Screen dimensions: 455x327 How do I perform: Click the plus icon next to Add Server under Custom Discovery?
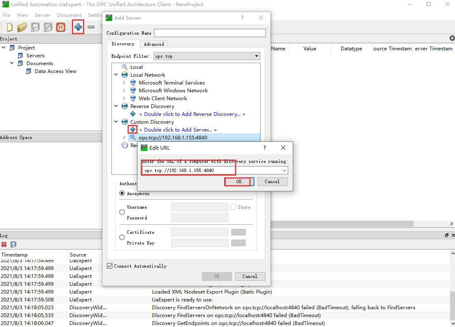[133, 129]
